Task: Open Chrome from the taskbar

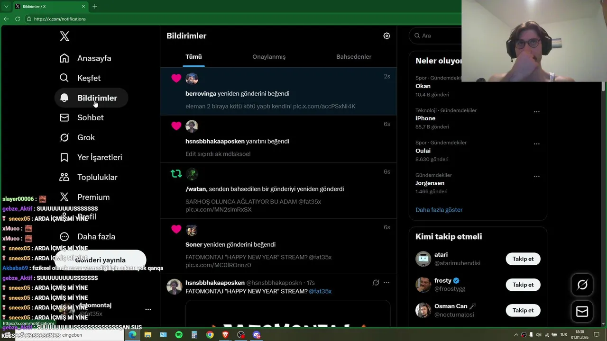Action: click(x=210, y=335)
